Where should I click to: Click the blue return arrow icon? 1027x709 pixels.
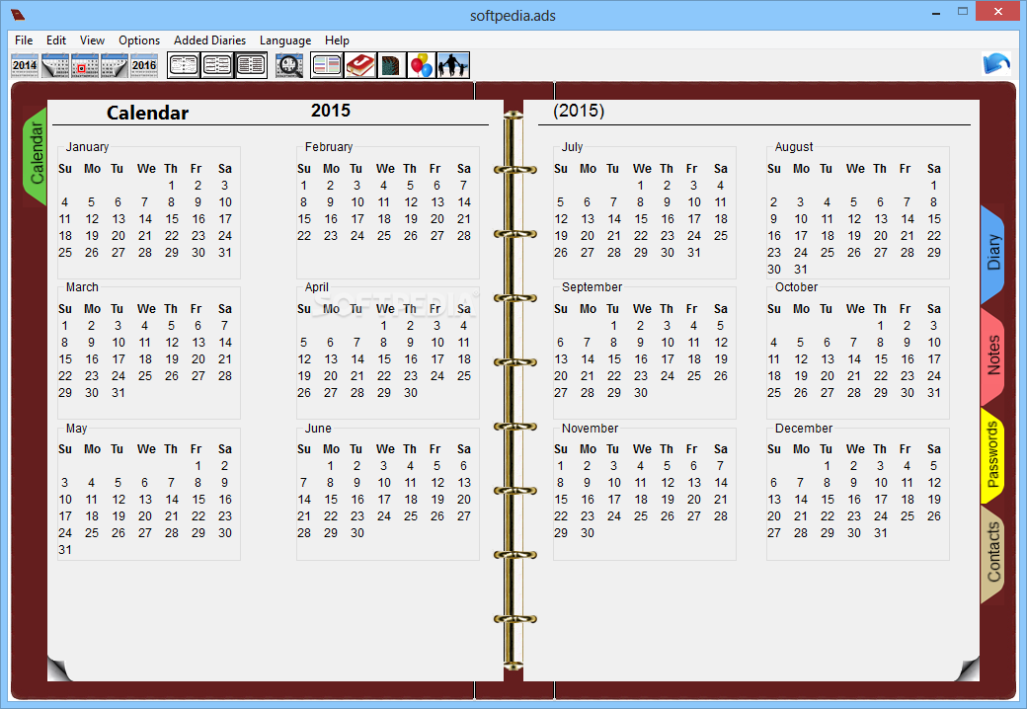pyautogui.click(x=996, y=64)
